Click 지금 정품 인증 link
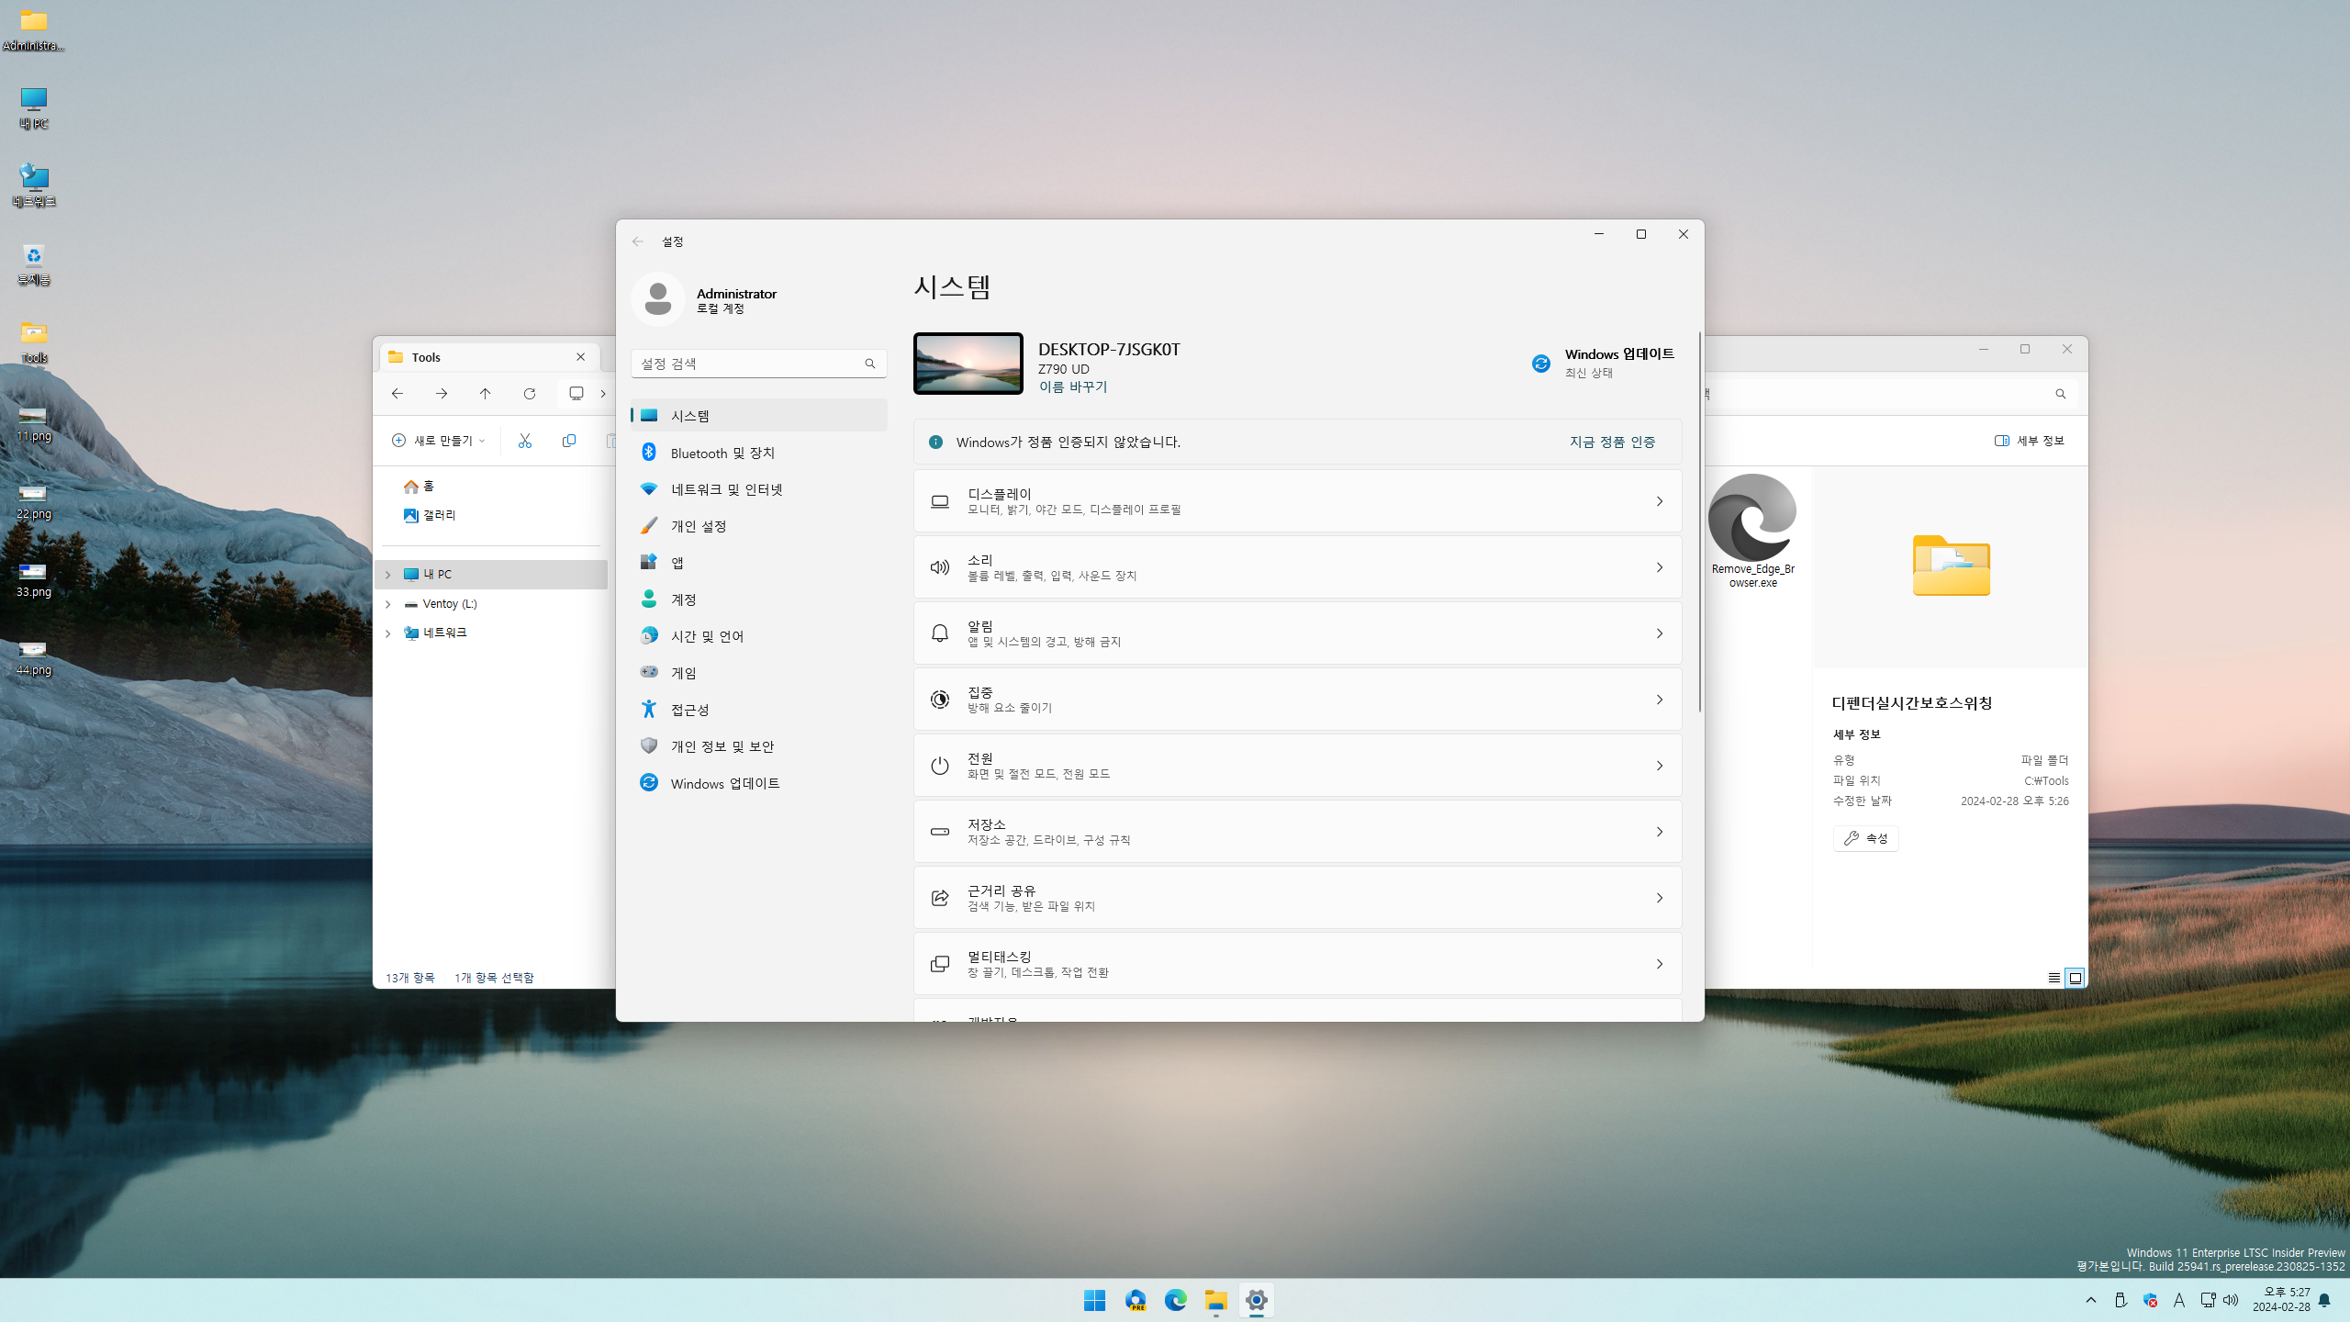The image size is (2350, 1322). [1612, 442]
